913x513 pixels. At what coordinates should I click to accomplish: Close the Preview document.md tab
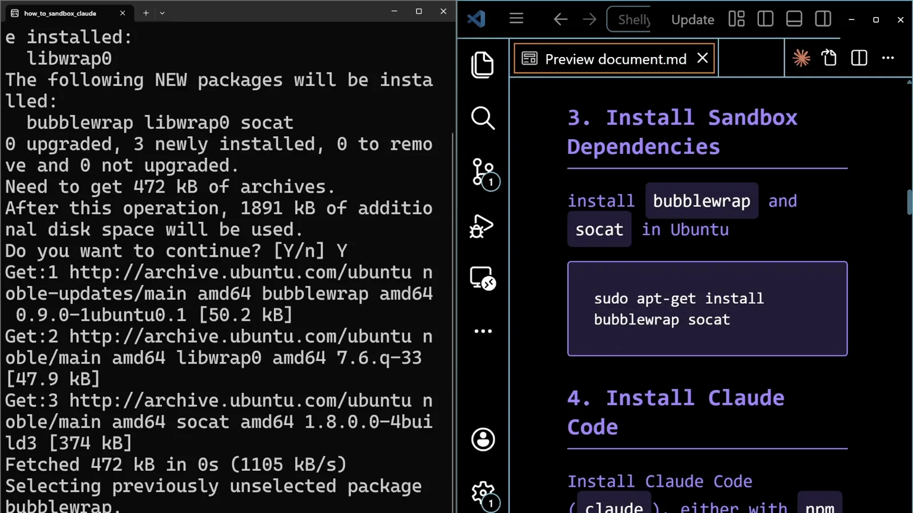pyautogui.click(x=703, y=58)
